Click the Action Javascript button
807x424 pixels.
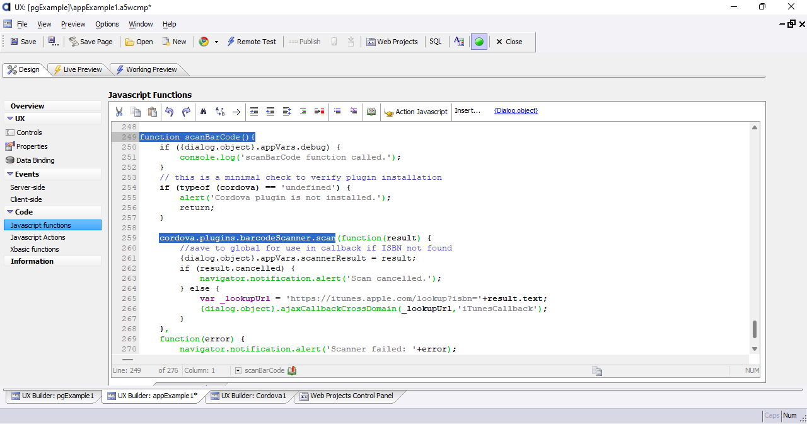[416, 112]
